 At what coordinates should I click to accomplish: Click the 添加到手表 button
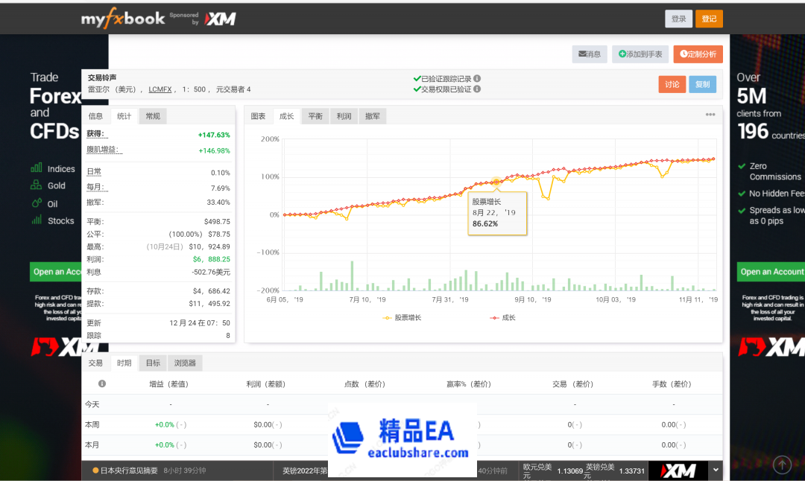640,54
